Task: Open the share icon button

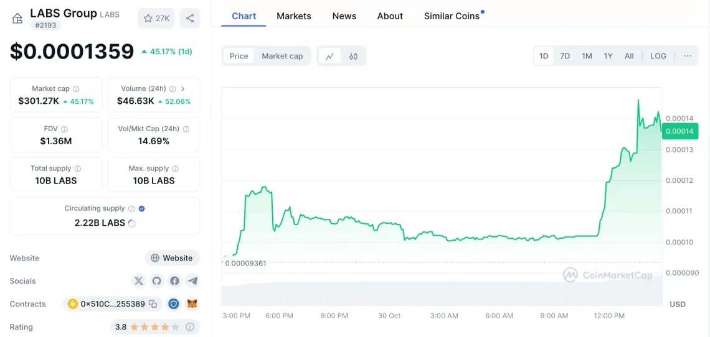Action: (x=190, y=18)
